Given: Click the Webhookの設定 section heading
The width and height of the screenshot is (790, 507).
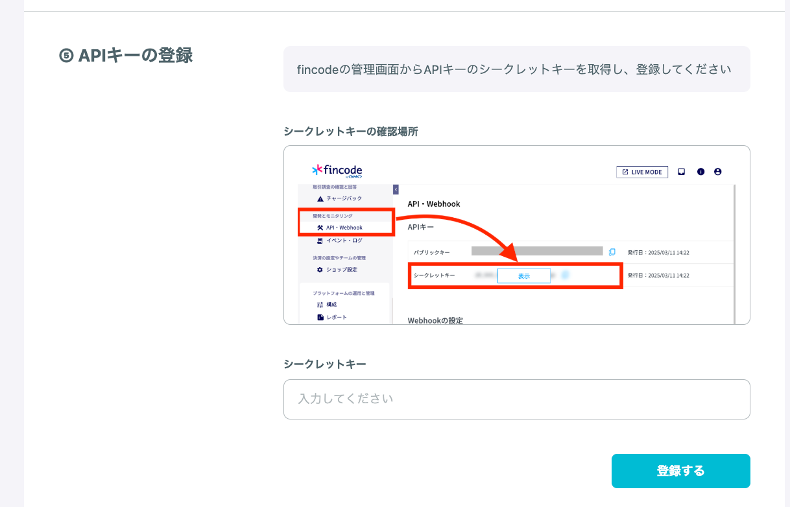Looking at the screenshot, I should (435, 320).
